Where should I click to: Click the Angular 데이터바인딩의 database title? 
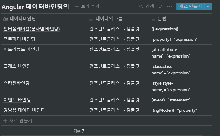pos(35,7)
